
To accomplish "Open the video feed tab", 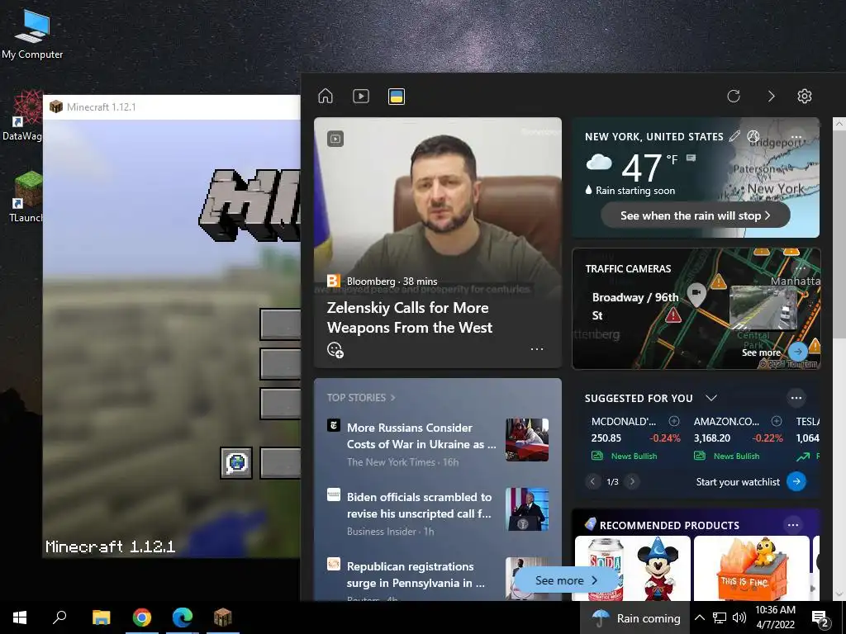I will [361, 96].
